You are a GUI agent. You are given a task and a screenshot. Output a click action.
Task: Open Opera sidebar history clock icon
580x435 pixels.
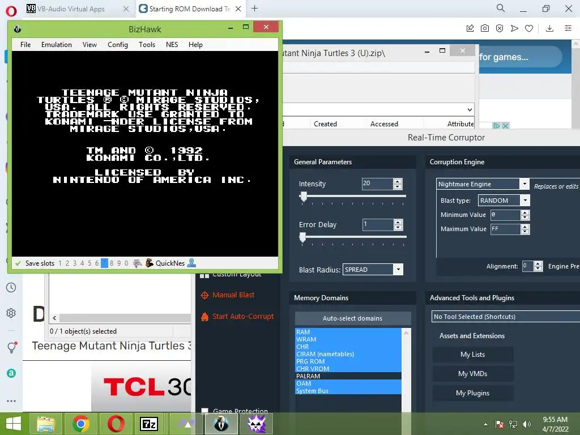(x=11, y=287)
